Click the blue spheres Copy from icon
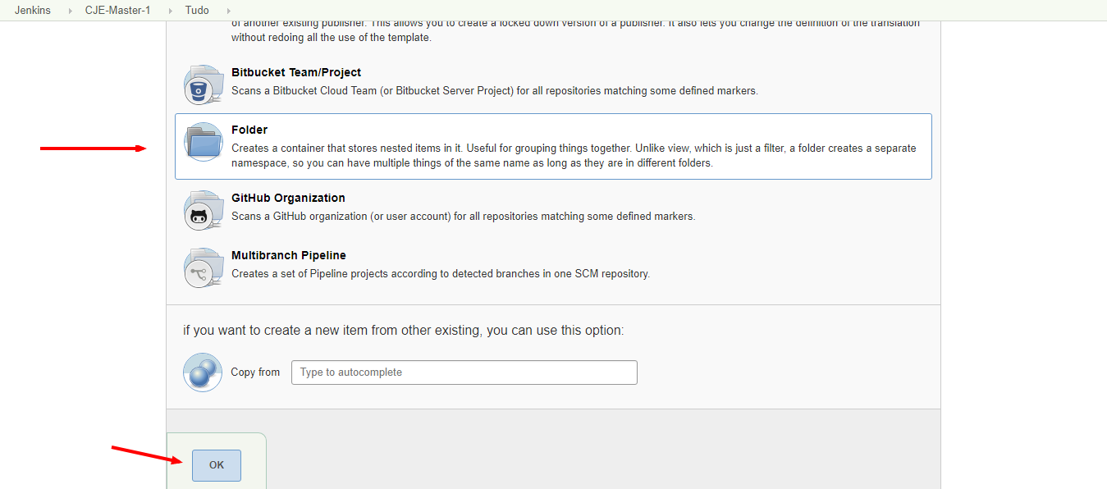Image resolution: width=1107 pixels, height=489 pixels. pyautogui.click(x=203, y=372)
